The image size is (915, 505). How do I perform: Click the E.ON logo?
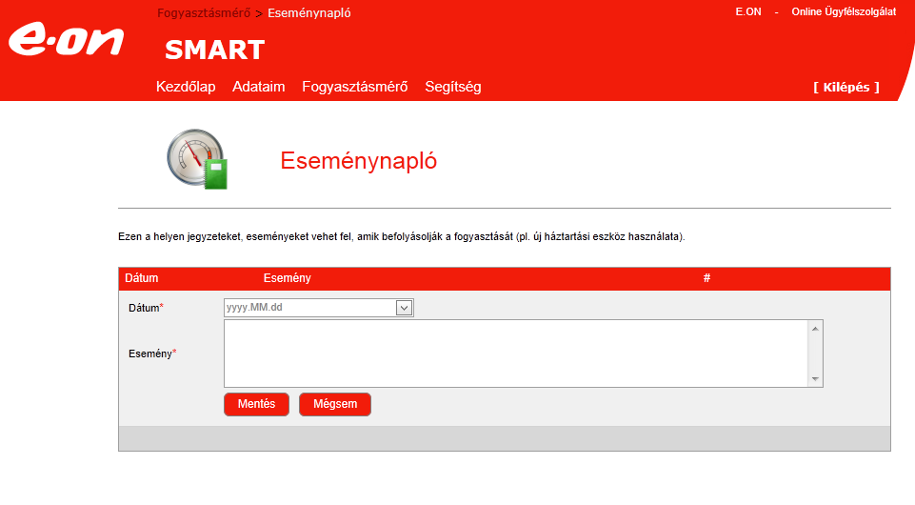[x=66, y=39]
